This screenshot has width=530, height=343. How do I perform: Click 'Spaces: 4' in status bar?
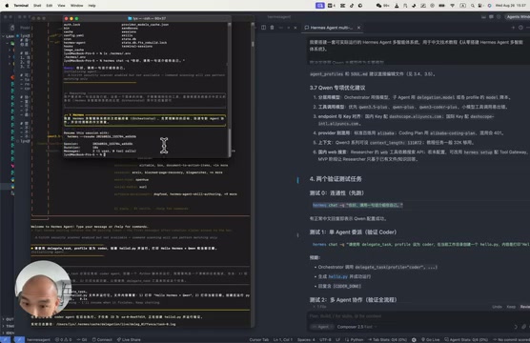click(x=306, y=339)
